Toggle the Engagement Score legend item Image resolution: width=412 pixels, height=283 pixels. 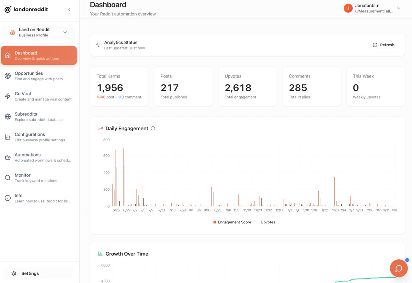pos(232,222)
